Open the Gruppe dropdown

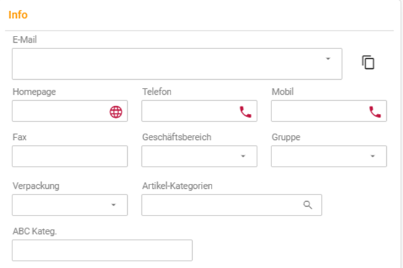point(329,156)
